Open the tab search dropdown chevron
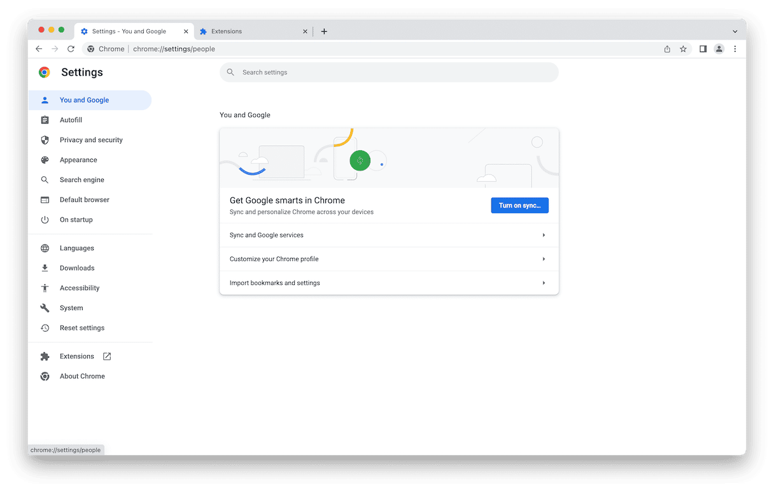Viewport: 774px width, 492px height. pyautogui.click(x=735, y=31)
